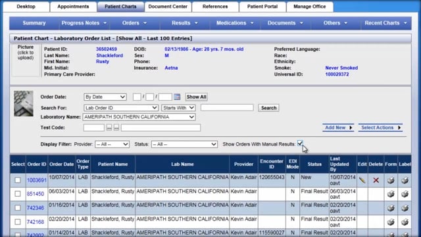The width and height of the screenshot is (421, 237).
Task: Click the first Test Code lookup button
Action: (x=109, y=127)
